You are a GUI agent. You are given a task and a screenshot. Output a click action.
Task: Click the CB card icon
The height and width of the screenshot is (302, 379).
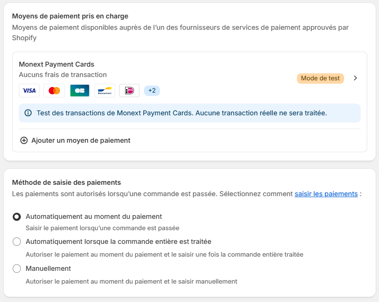pos(79,90)
